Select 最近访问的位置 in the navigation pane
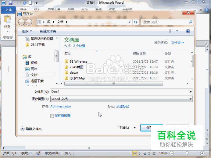 tap(39, 39)
